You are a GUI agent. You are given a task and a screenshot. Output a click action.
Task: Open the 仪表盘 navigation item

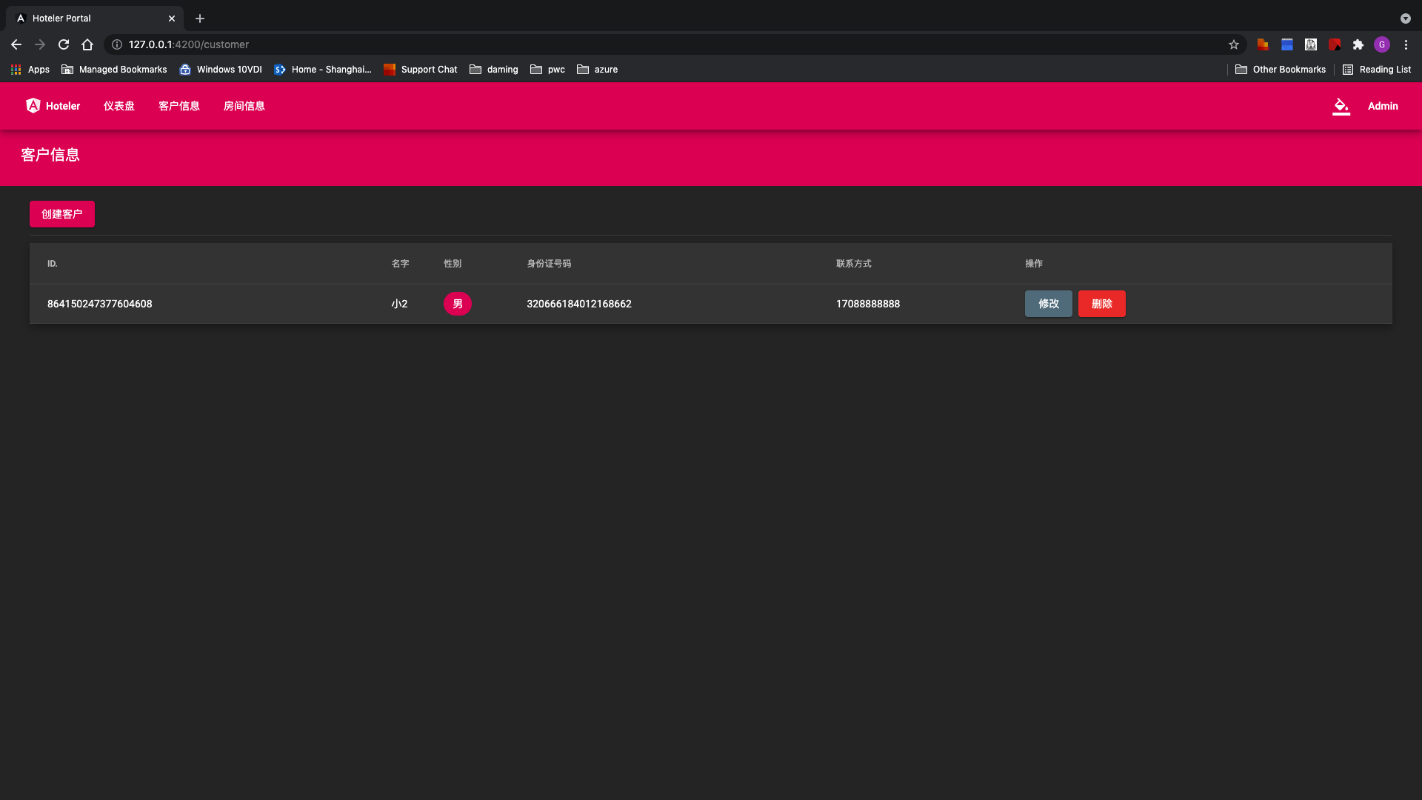tap(119, 106)
